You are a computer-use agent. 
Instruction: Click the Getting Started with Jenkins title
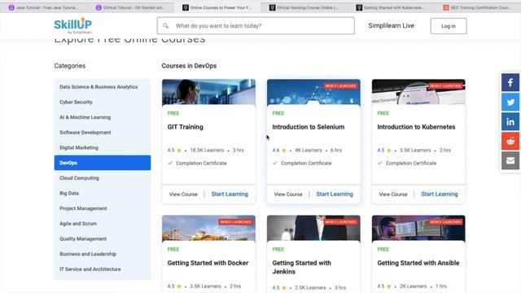pyautogui.click(x=302, y=267)
